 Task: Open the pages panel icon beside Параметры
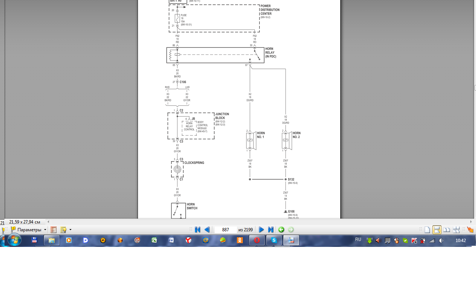coord(54,230)
